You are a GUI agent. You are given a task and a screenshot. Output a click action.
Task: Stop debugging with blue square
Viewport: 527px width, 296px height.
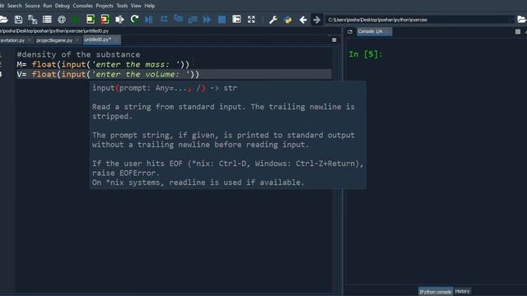pyautogui.click(x=222, y=20)
